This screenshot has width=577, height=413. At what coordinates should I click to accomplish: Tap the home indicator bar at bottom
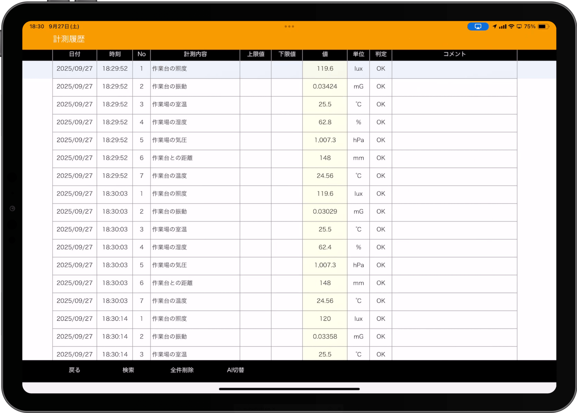(x=289, y=389)
